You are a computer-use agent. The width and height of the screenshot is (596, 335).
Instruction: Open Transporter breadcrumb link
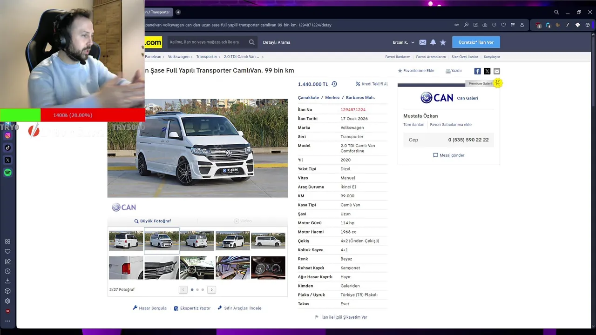(206, 57)
